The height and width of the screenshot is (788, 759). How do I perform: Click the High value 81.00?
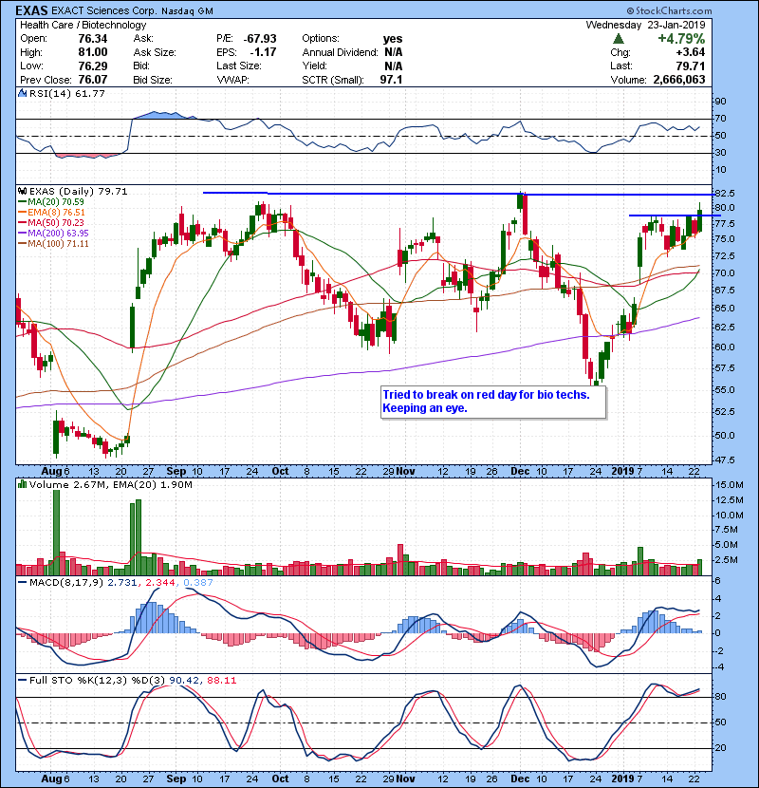pyautogui.click(x=92, y=52)
